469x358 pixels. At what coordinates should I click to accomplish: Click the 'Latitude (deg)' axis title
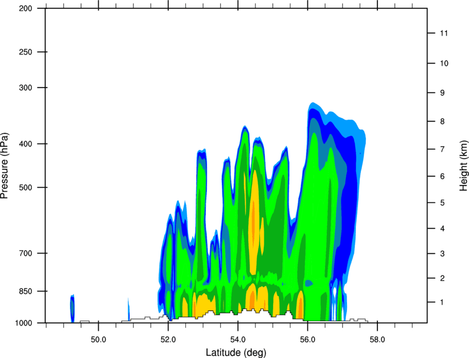point(236,352)
